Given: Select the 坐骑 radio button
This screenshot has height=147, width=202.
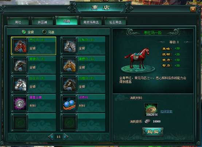Looking at the screenshot, I should tap(24, 32).
